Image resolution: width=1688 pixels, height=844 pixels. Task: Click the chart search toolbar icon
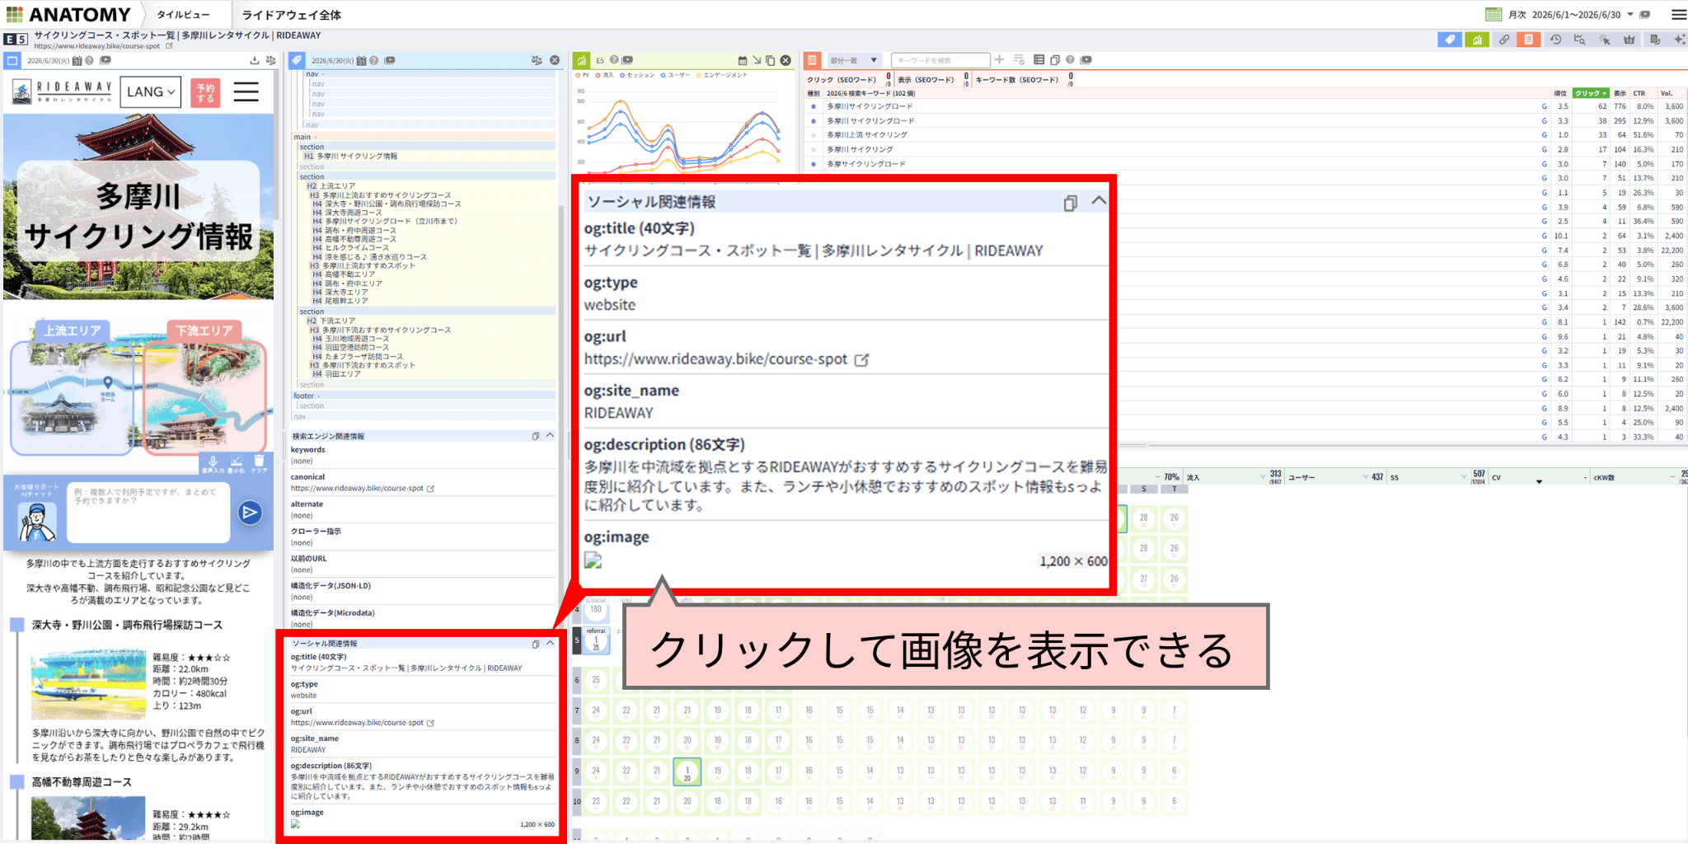point(1579,40)
